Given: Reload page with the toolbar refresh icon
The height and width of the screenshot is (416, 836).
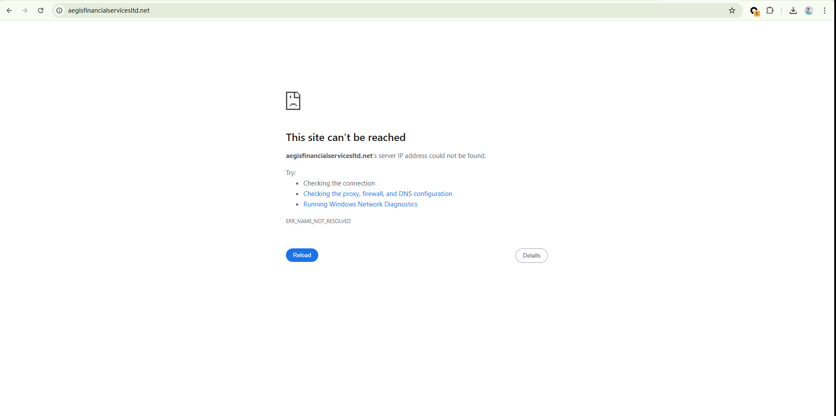Looking at the screenshot, I should pyautogui.click(x=41, y=10).
